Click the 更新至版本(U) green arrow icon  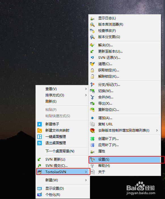click(x=92, y=51)
